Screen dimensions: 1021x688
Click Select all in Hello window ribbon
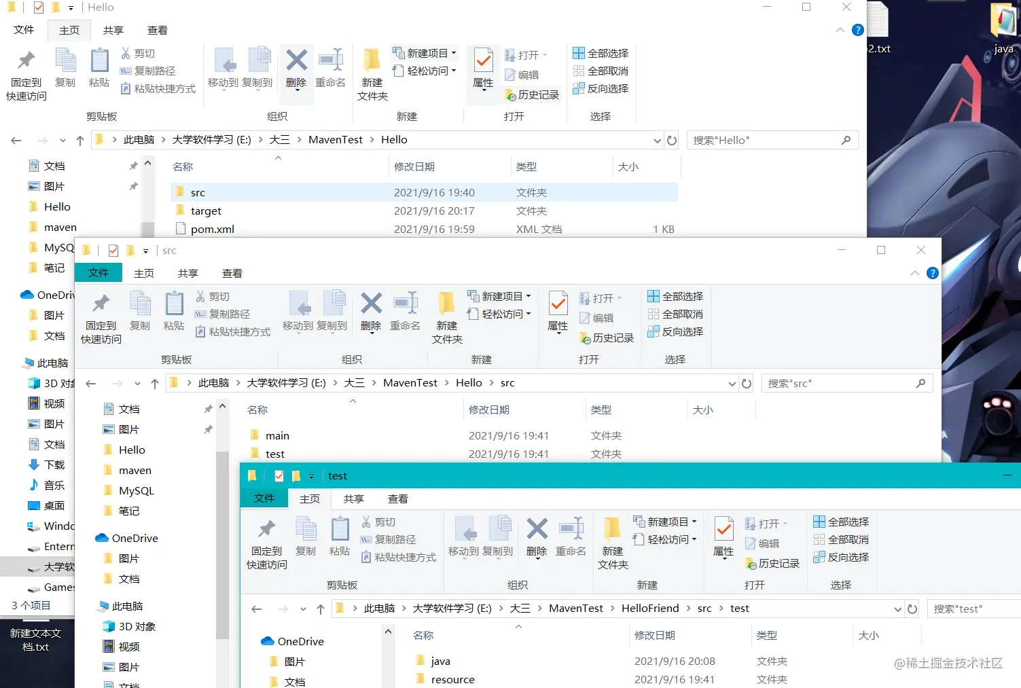(601, 53)
